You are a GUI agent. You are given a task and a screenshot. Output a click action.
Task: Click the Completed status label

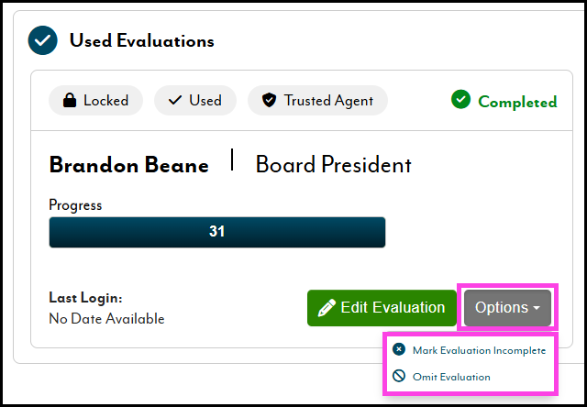pos(516,101)
